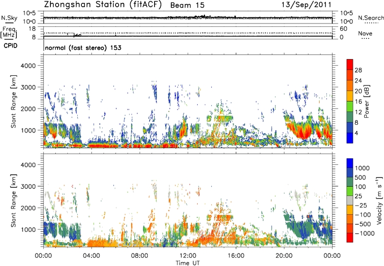Select the 'Slant Range [km]' label of velocity panel
The image size is (384, 266).
click(x=13, y=200)
